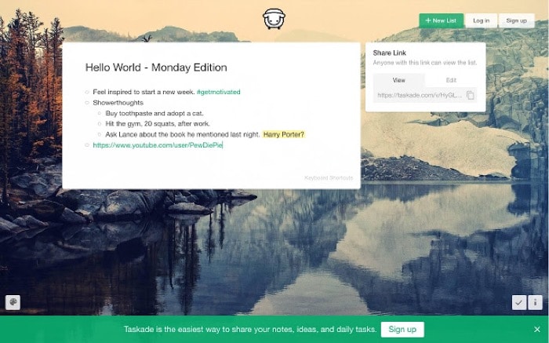
Task: Click the share link URL field
Action: 419,95
